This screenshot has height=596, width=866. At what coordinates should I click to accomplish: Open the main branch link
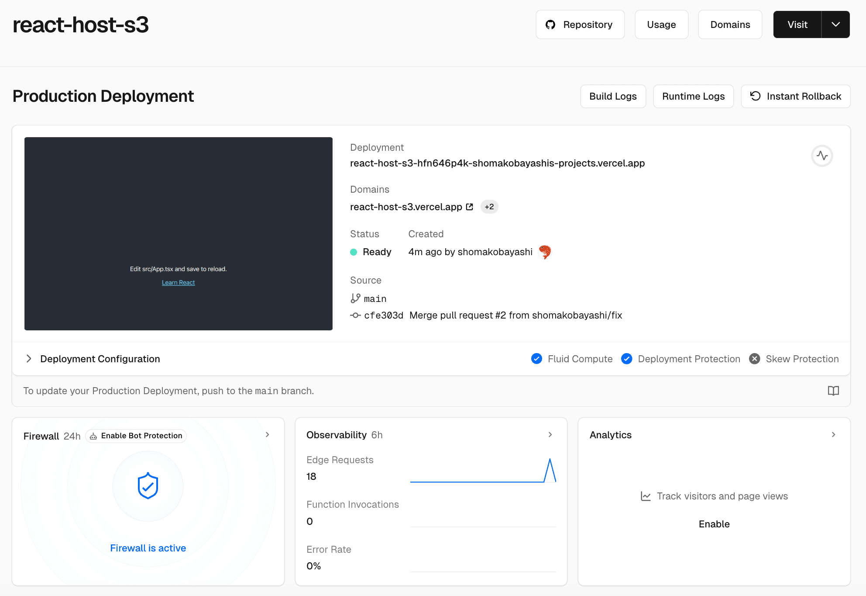point(375,298)
